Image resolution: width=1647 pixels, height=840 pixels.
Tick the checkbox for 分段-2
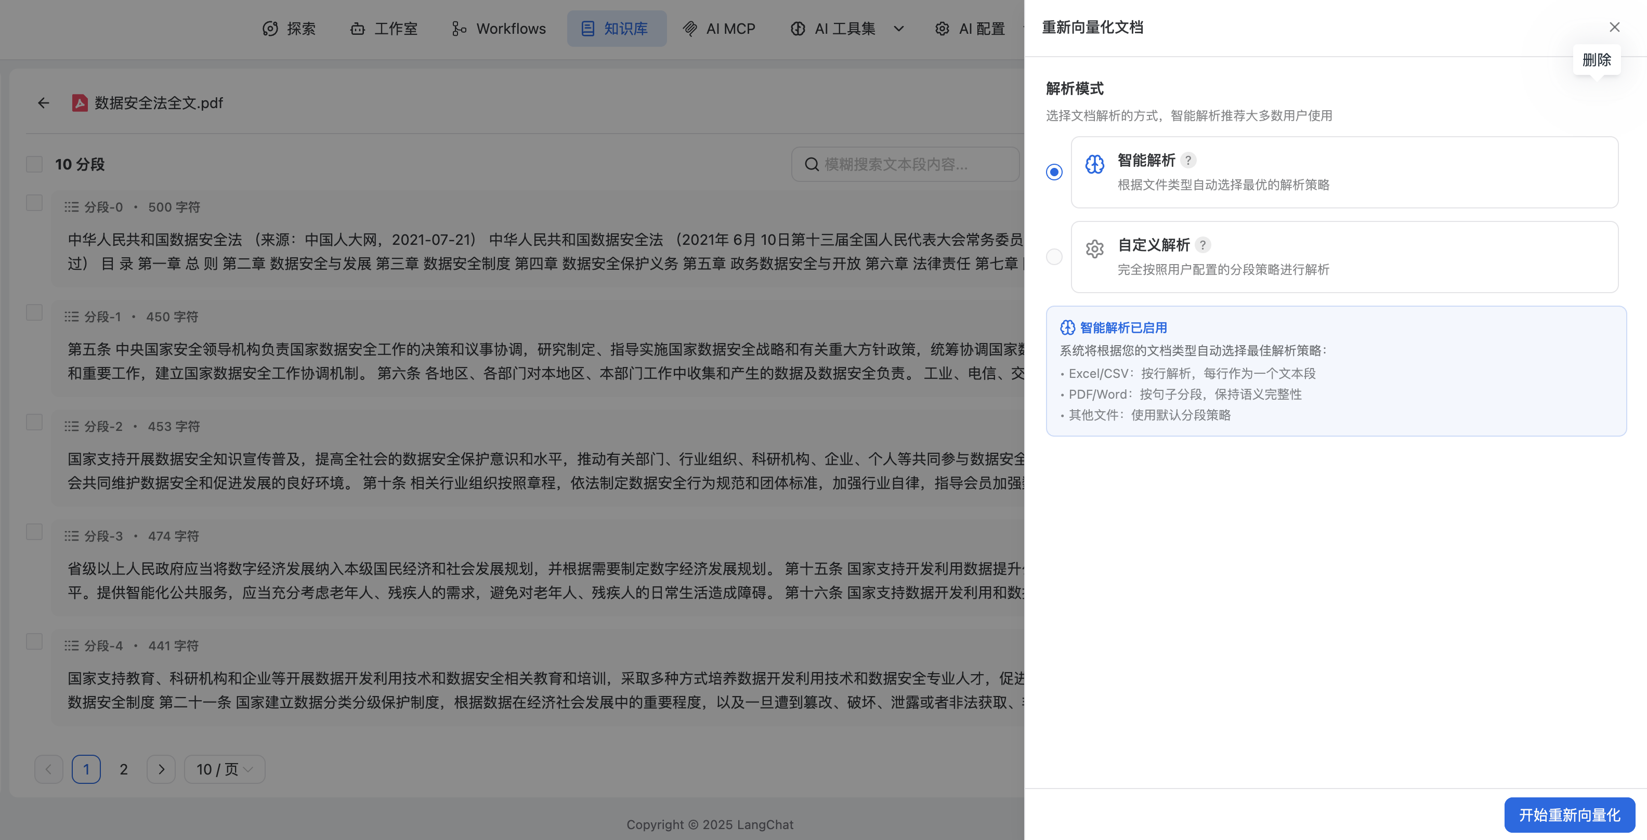34,423
